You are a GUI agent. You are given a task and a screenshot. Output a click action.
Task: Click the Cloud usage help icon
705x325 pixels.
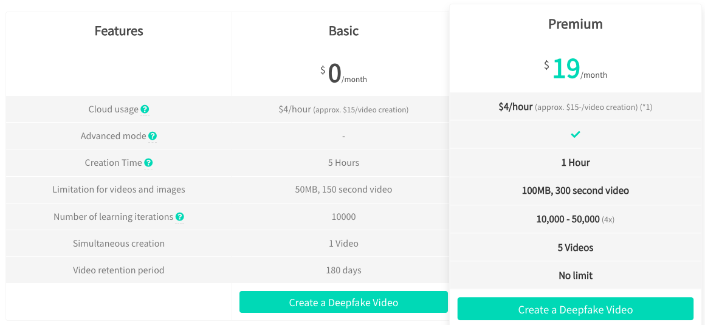pyautogui.click(x=145, y=109)
